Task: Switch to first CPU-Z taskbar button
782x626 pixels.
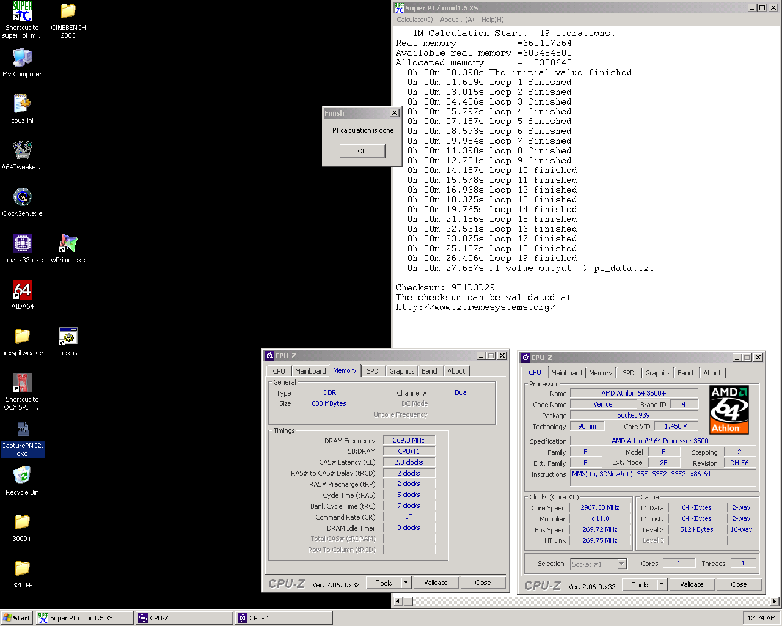Action: pyautogui.click(x=185, y=618)
